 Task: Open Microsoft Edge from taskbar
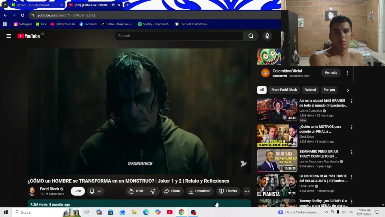point(146,212)
